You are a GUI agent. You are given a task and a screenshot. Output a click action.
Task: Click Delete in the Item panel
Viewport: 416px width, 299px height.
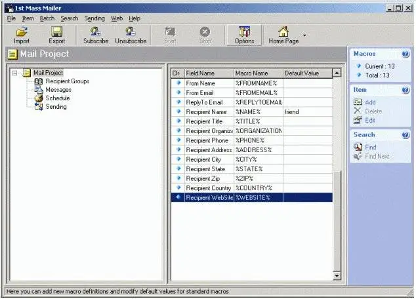pyautogui.click(x=373, y=111)
